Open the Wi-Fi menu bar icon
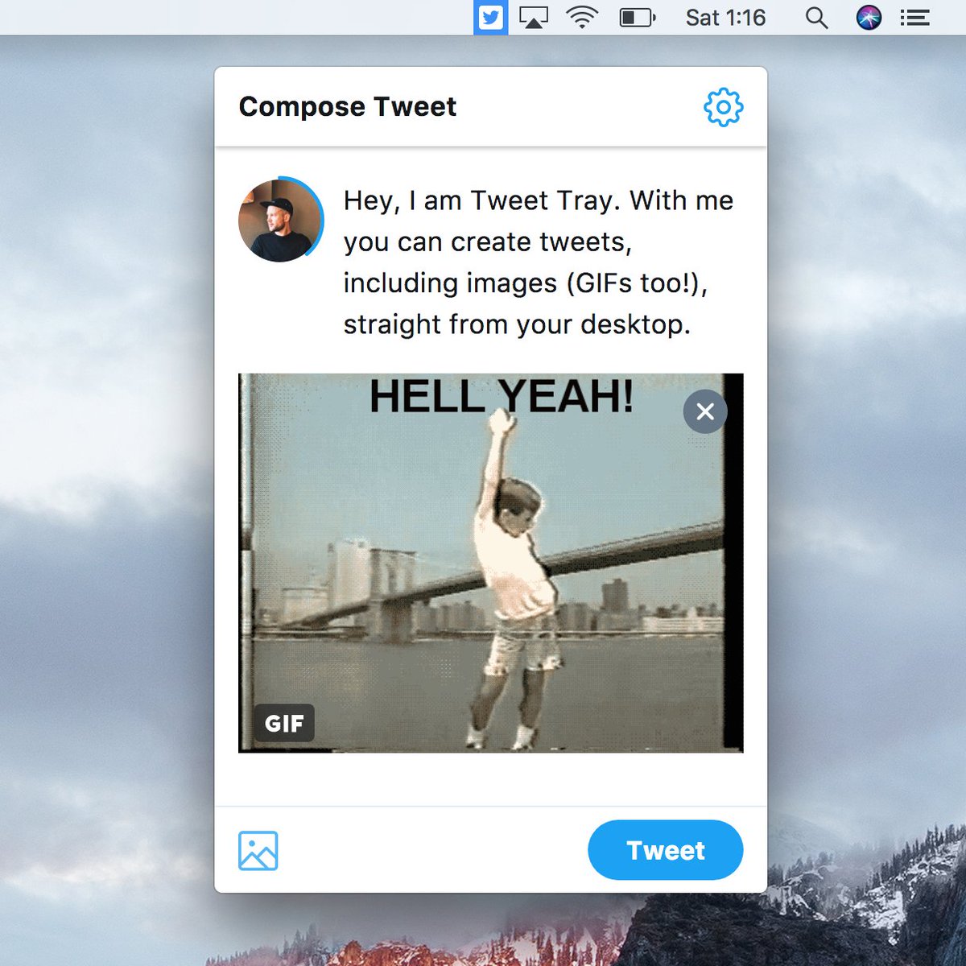The height and width of the screenshot is (966, 966). 581,17
